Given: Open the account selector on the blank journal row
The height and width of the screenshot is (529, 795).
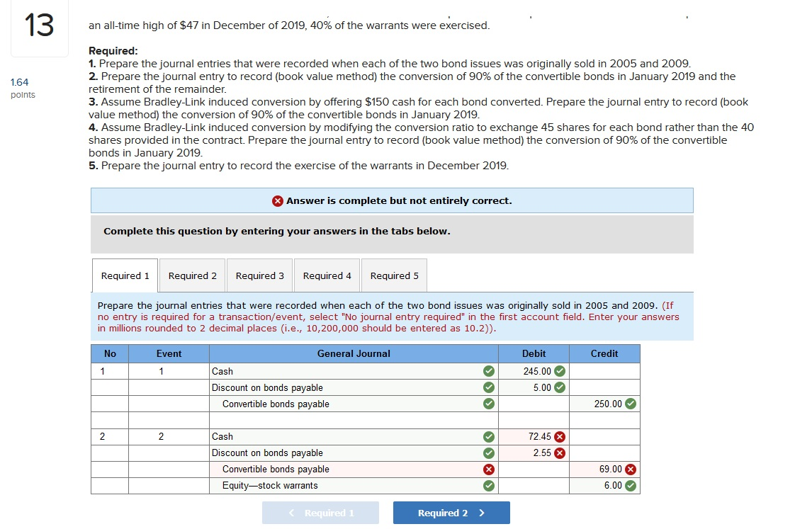Looking at the screenshot, I should click(347, 420).
